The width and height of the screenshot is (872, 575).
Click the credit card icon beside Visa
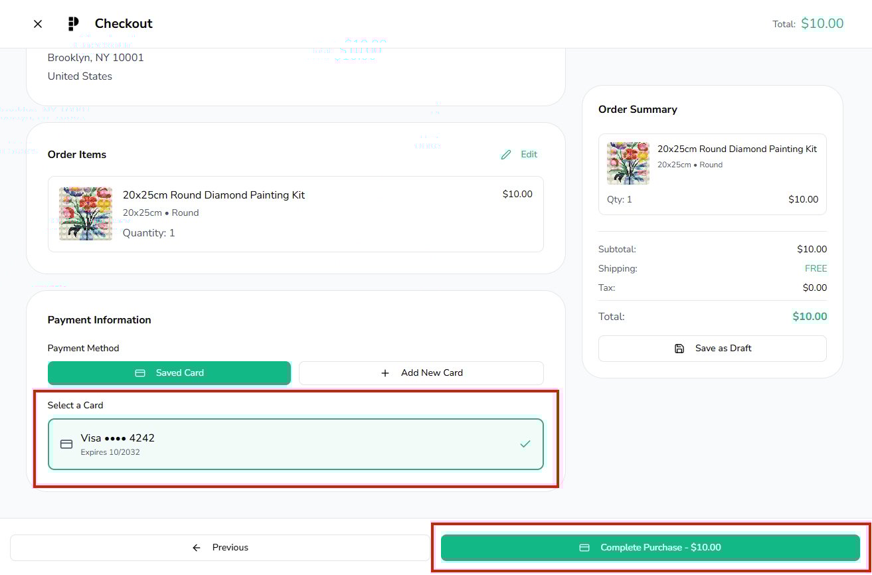(x=66, y=444)
